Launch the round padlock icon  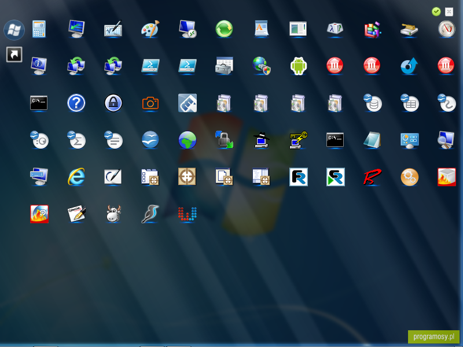(x=113, y=103)
